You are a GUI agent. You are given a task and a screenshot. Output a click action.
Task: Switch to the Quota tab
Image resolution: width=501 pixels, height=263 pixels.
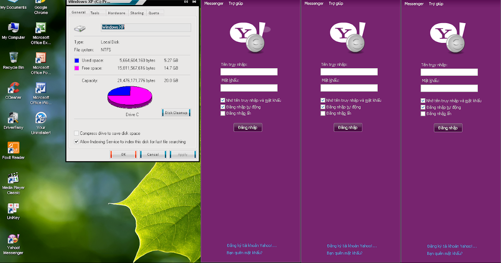click(x=154, y=13)
